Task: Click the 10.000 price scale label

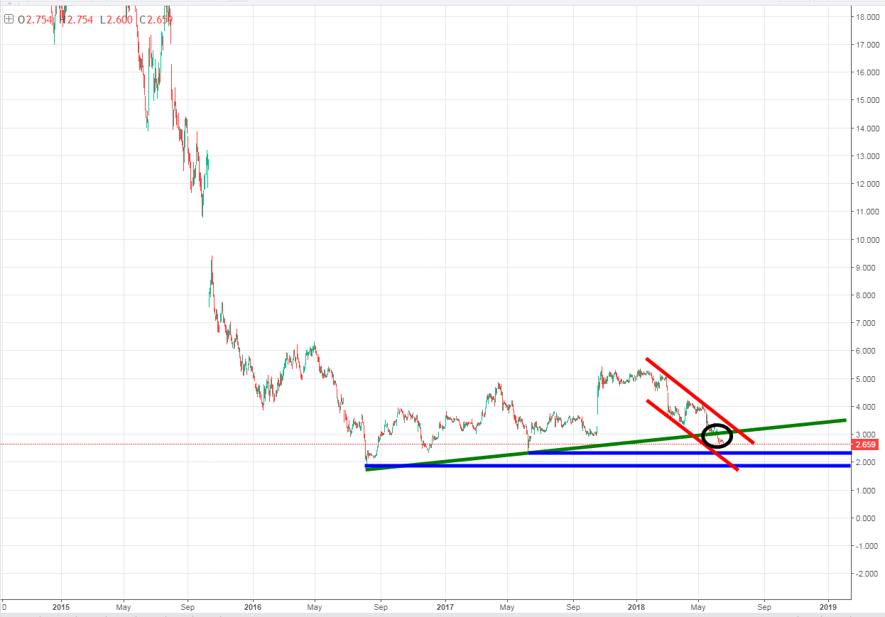Action: point(868,240)
